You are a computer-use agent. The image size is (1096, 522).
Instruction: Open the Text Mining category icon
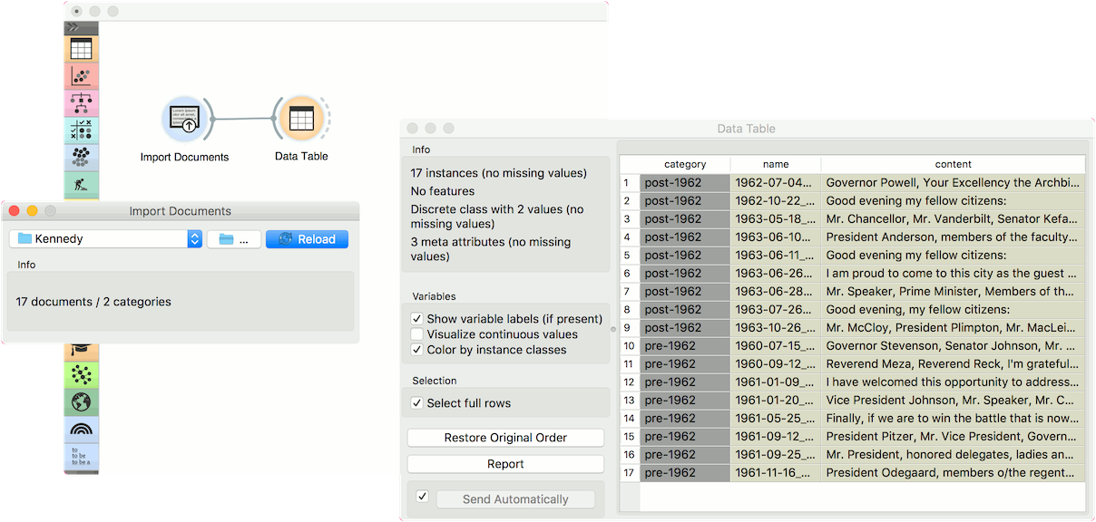81,456
